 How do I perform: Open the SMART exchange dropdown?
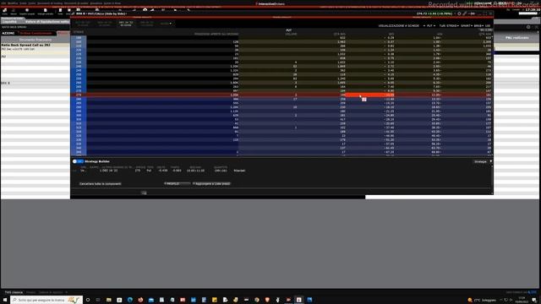466,26
